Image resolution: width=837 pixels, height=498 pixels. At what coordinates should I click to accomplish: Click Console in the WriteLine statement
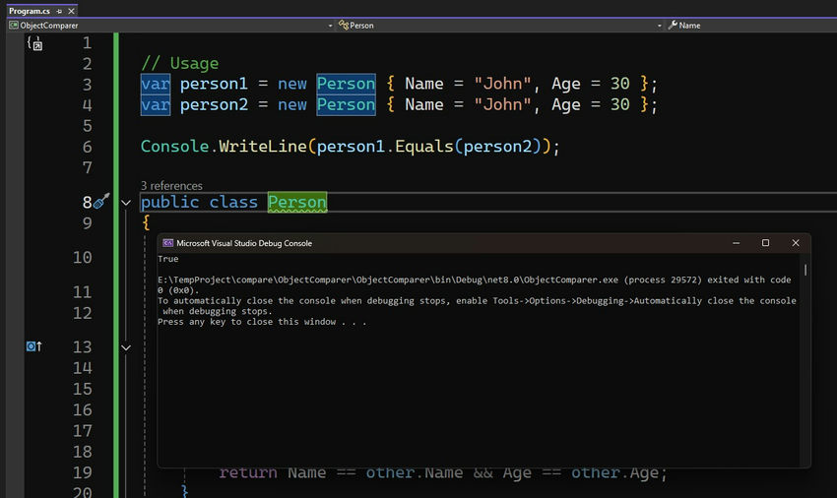pyautogui.click(x=174, y=147)
